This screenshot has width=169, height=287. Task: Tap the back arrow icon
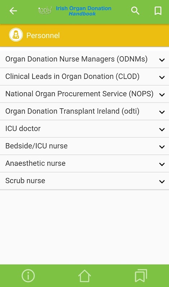[13, 11]
